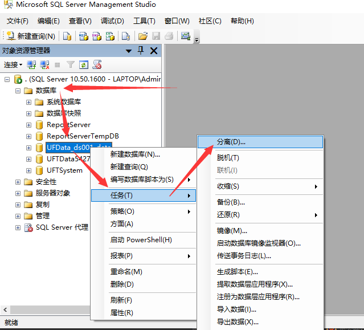Open the 收缩(S) submenu
Image resolution: width=364 pixels, height=330 pixels.
260,186
